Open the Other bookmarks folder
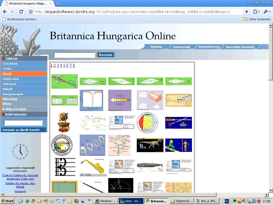Screen dimensions: 273x205 pos(257,19)
